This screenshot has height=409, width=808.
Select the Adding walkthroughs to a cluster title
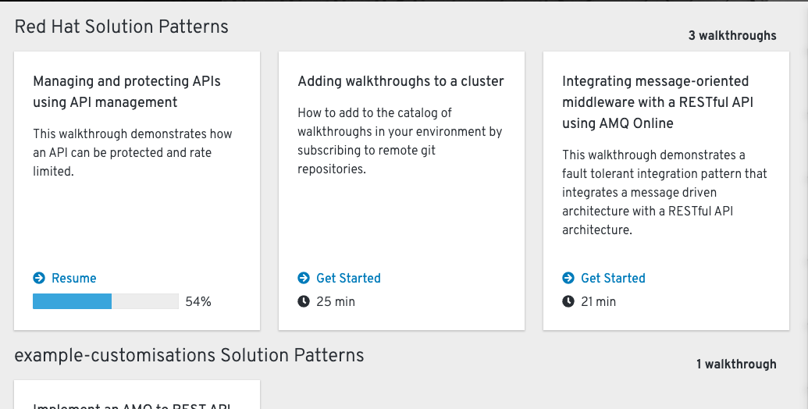tap(400, 81)
